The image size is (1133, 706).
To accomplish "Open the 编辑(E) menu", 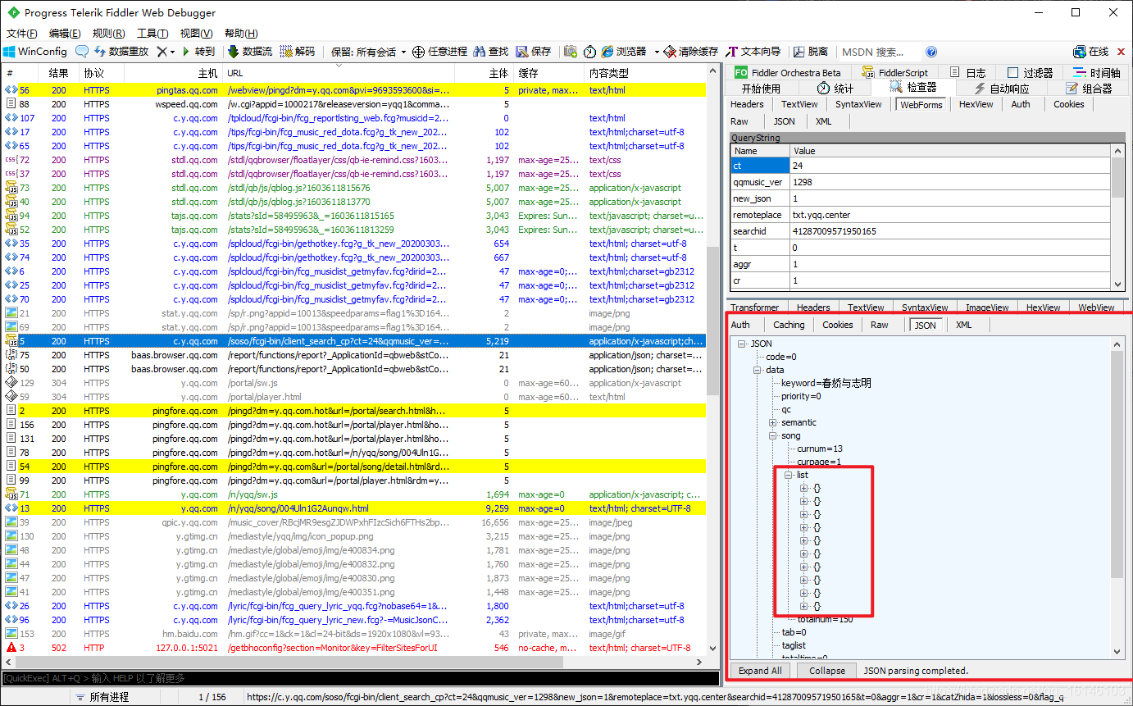I will (65, 34).
